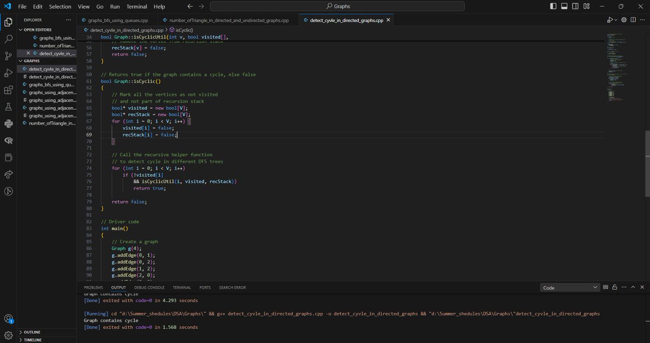Customize layout from the title bar
650x343 pixels.
coord(586,6)
